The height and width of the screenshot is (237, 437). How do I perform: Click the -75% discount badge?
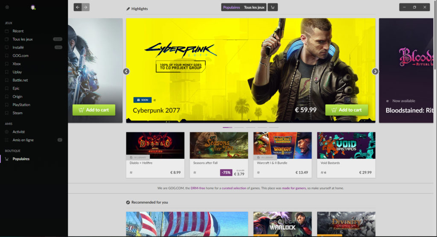pyautogui.click(x=226, y=173)
